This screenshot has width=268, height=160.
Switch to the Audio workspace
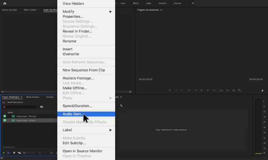click(x=149, y=3)
